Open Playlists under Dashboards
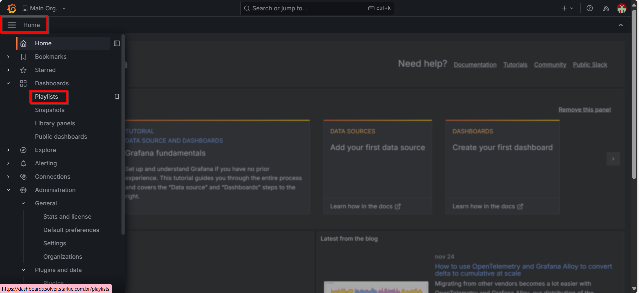 (x=46, y=97)
